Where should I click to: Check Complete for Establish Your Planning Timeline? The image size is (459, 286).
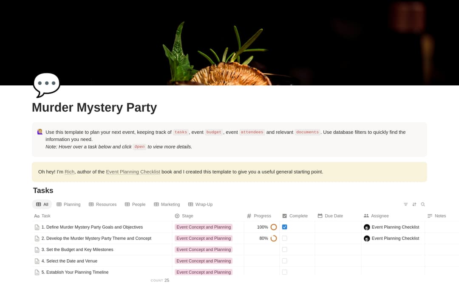[284, 272]
